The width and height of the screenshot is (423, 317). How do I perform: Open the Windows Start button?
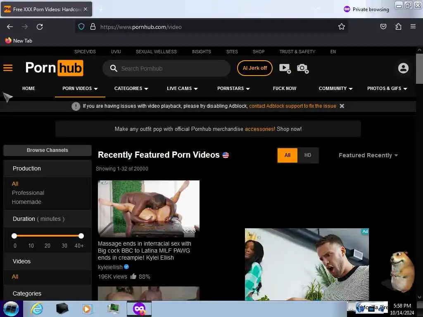click(x=11, y=309)
